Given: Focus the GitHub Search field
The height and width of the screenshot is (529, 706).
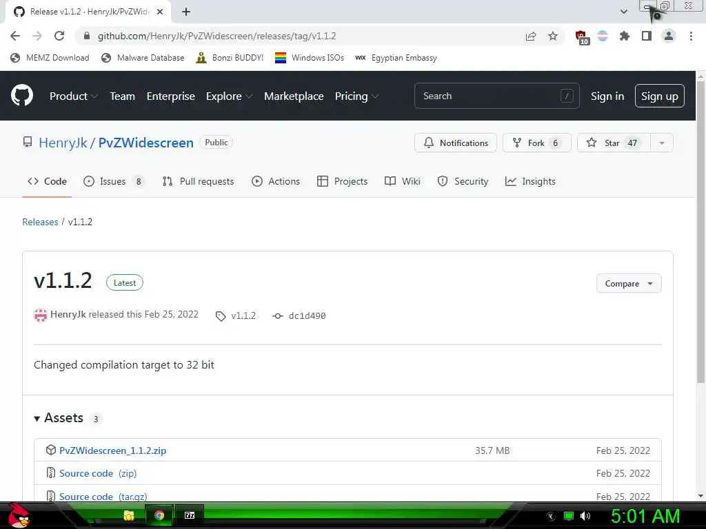Looking at the screenshot, I should [x=496, y=96].
